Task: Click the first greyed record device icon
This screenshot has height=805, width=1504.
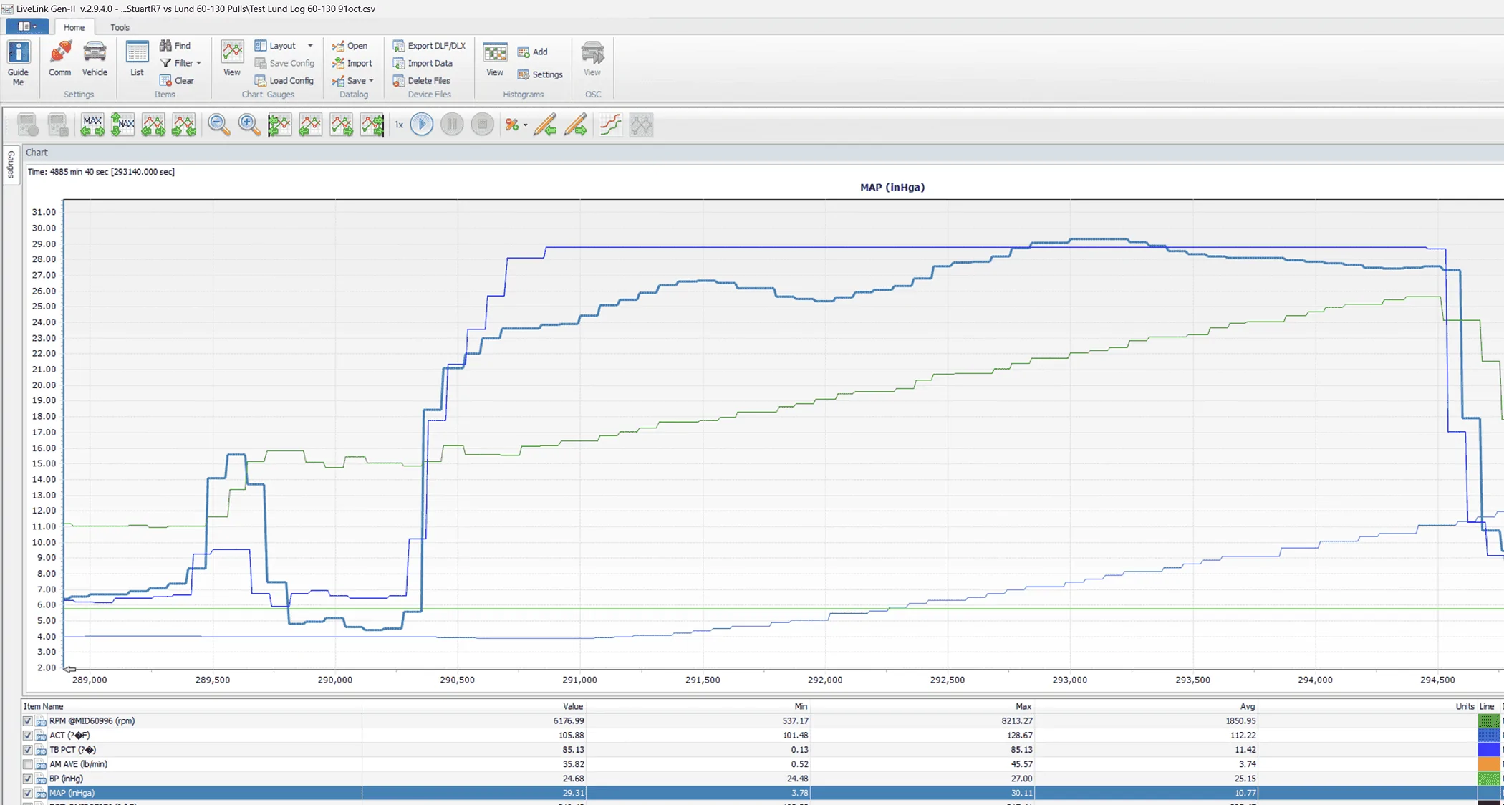Action: pyautogui.click(x=28, y=125)
